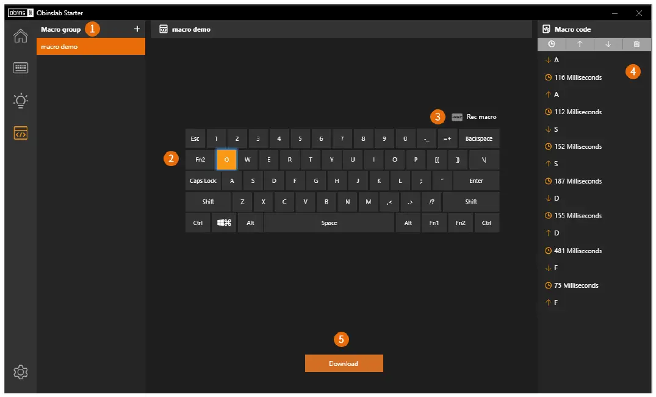Select the Z key
The width and height of the screenshot is (656, 397).
[x=242, y=201]
